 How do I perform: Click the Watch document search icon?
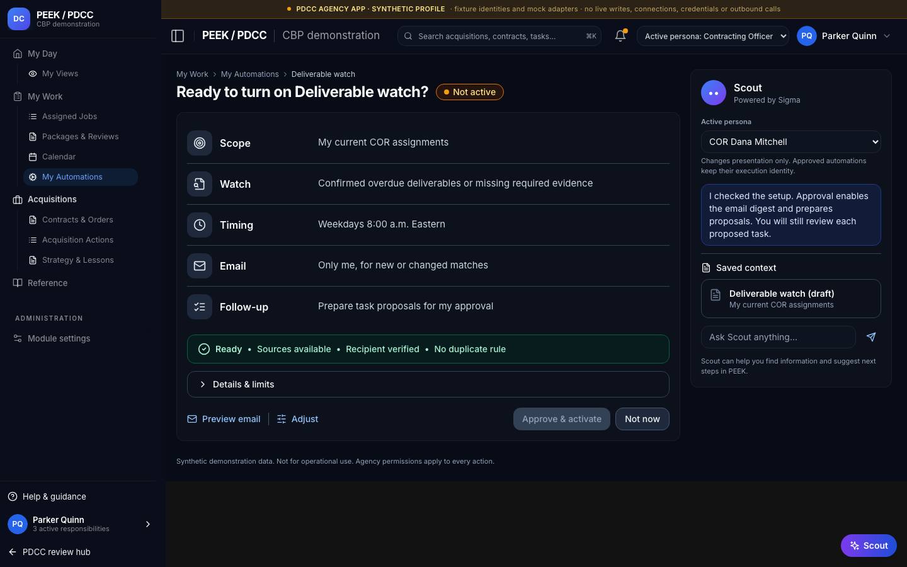pyautogui.click(x=200, y=184)
